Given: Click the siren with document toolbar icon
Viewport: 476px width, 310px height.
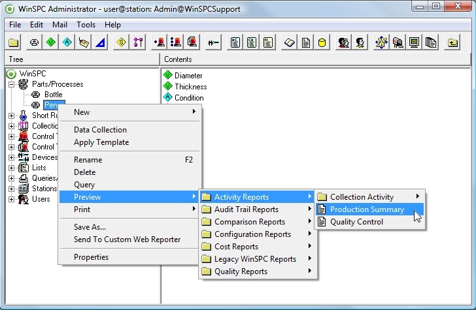Looking at the screenshot, I should click(x=192, y=42).
